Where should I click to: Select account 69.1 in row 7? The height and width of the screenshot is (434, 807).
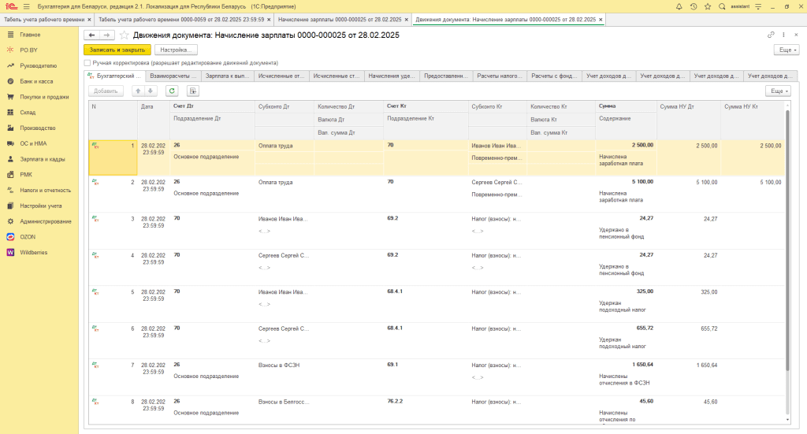click(x=392, y=365)
